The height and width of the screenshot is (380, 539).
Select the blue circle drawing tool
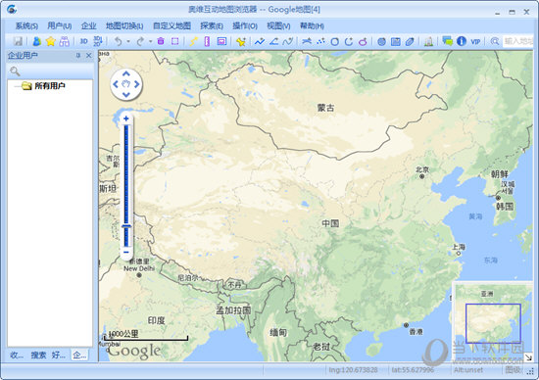[x=334, y=42]
